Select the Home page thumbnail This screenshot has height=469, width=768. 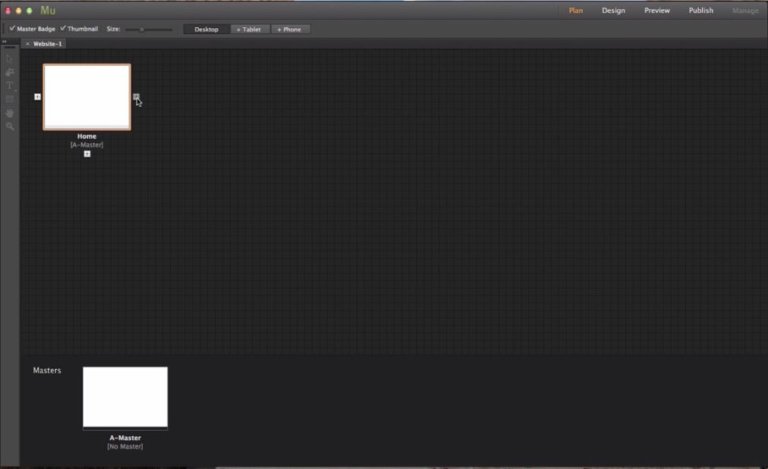click(87, 97)
